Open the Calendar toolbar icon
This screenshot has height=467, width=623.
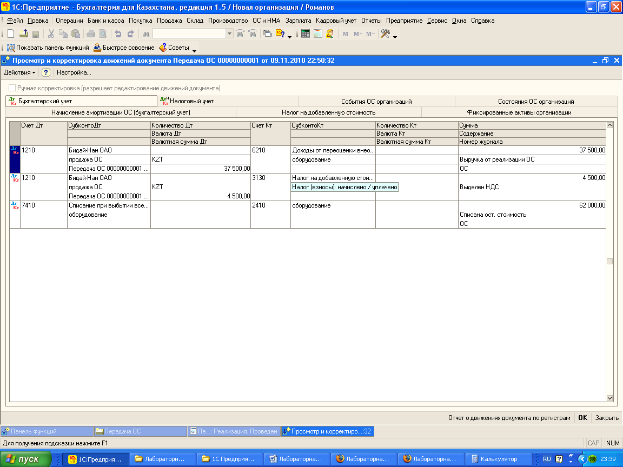tap(317, 34)
